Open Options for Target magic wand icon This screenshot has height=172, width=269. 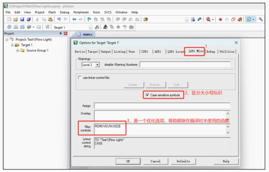point(97,27)
